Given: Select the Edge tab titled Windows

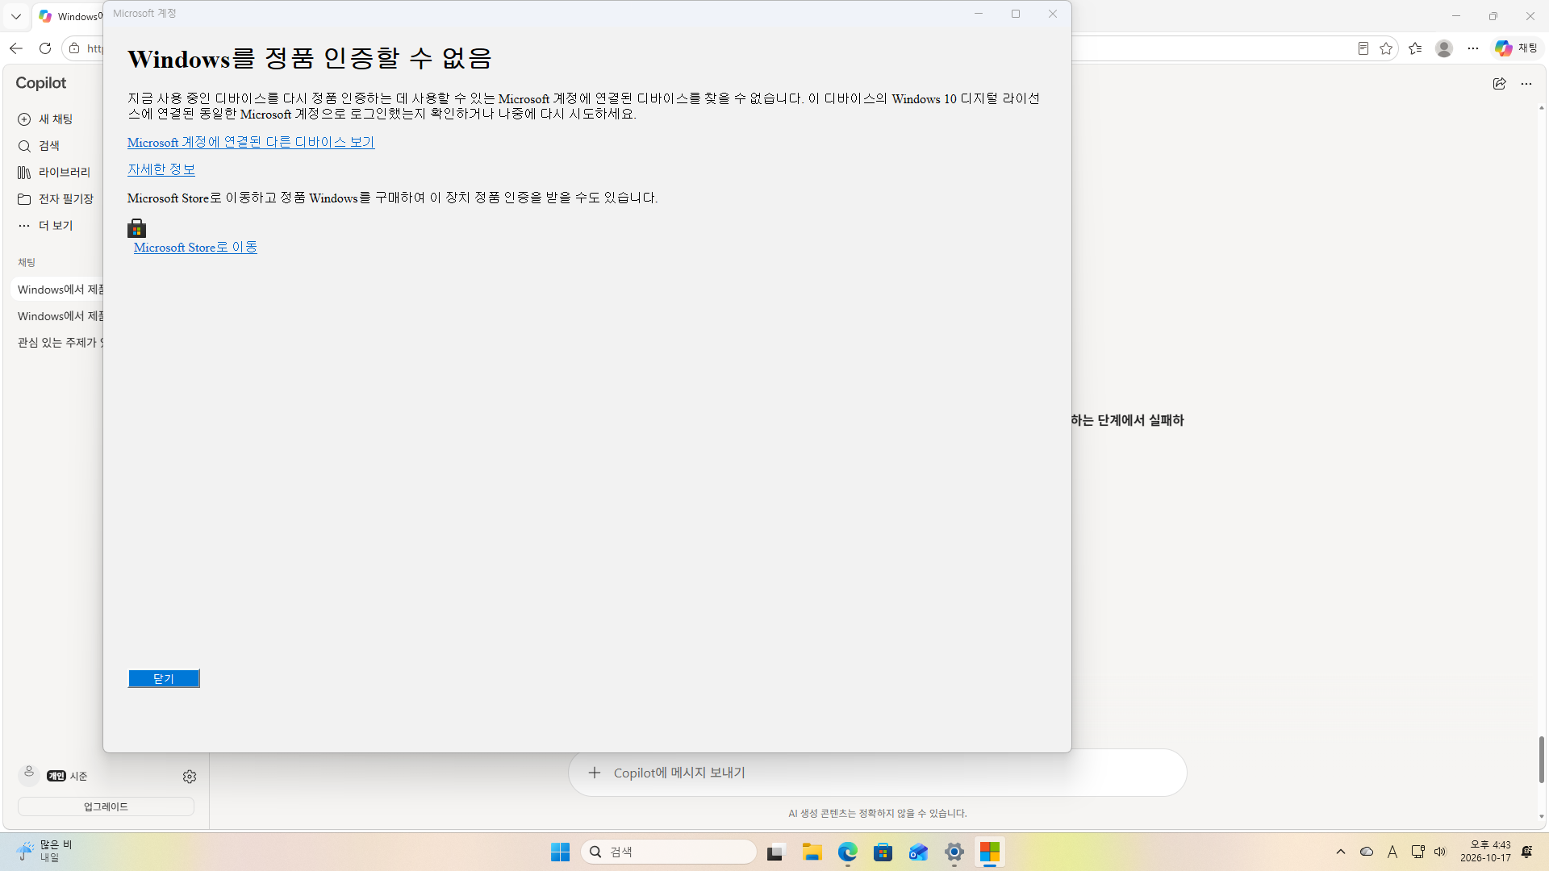Looking at the screenshot, I should pos(69,16).
